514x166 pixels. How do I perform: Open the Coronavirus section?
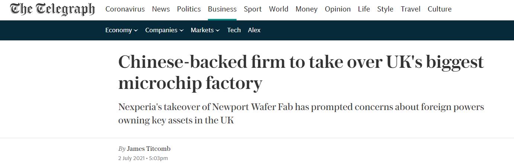[x=125, y=9]
